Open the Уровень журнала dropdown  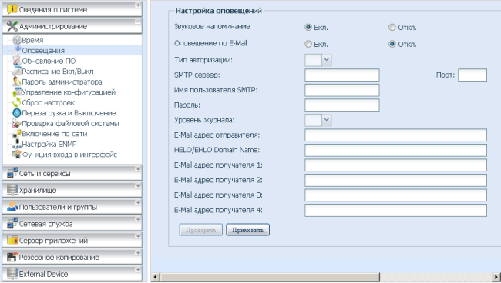(327, 120)
